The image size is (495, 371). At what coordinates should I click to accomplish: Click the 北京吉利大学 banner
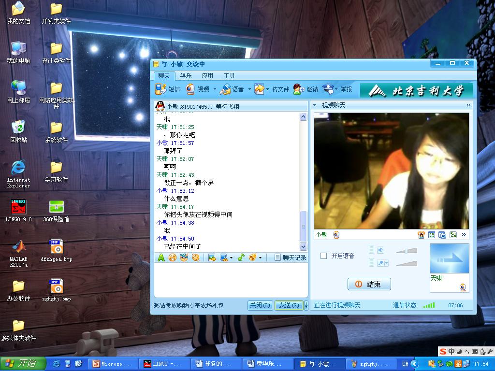click(416, 90)
